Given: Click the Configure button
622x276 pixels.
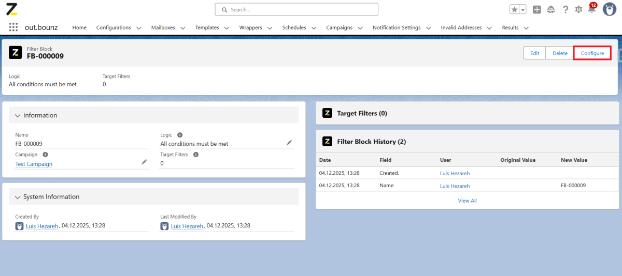Looking at the screenshot, I should (592, 53).
